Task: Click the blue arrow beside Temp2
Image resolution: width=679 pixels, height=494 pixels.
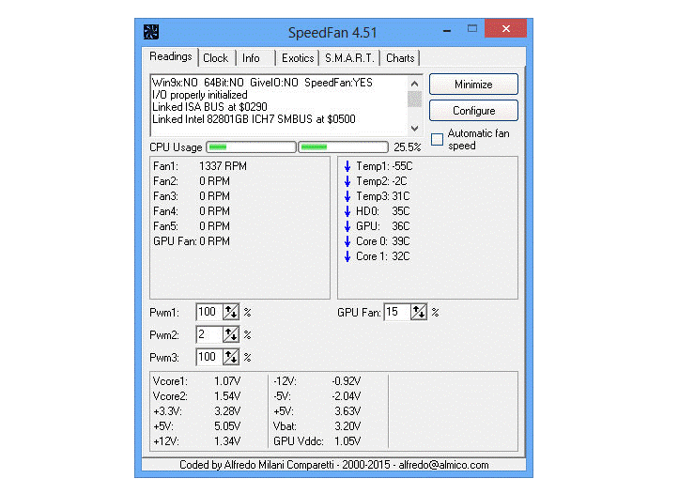Action: [x=347, y=181]
